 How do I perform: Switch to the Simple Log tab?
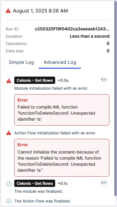pos(21,62)
